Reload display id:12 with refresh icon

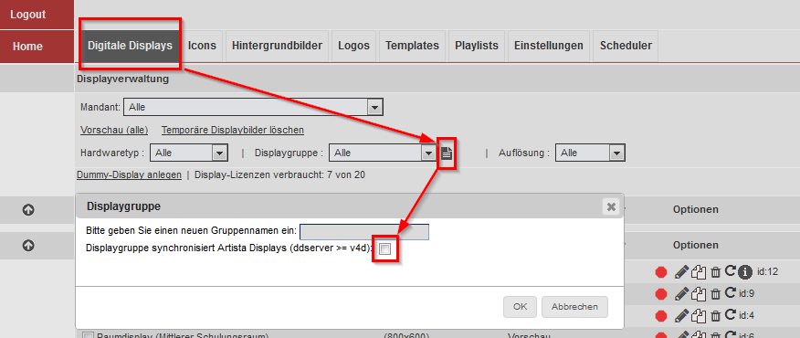[x=730, y=270]
